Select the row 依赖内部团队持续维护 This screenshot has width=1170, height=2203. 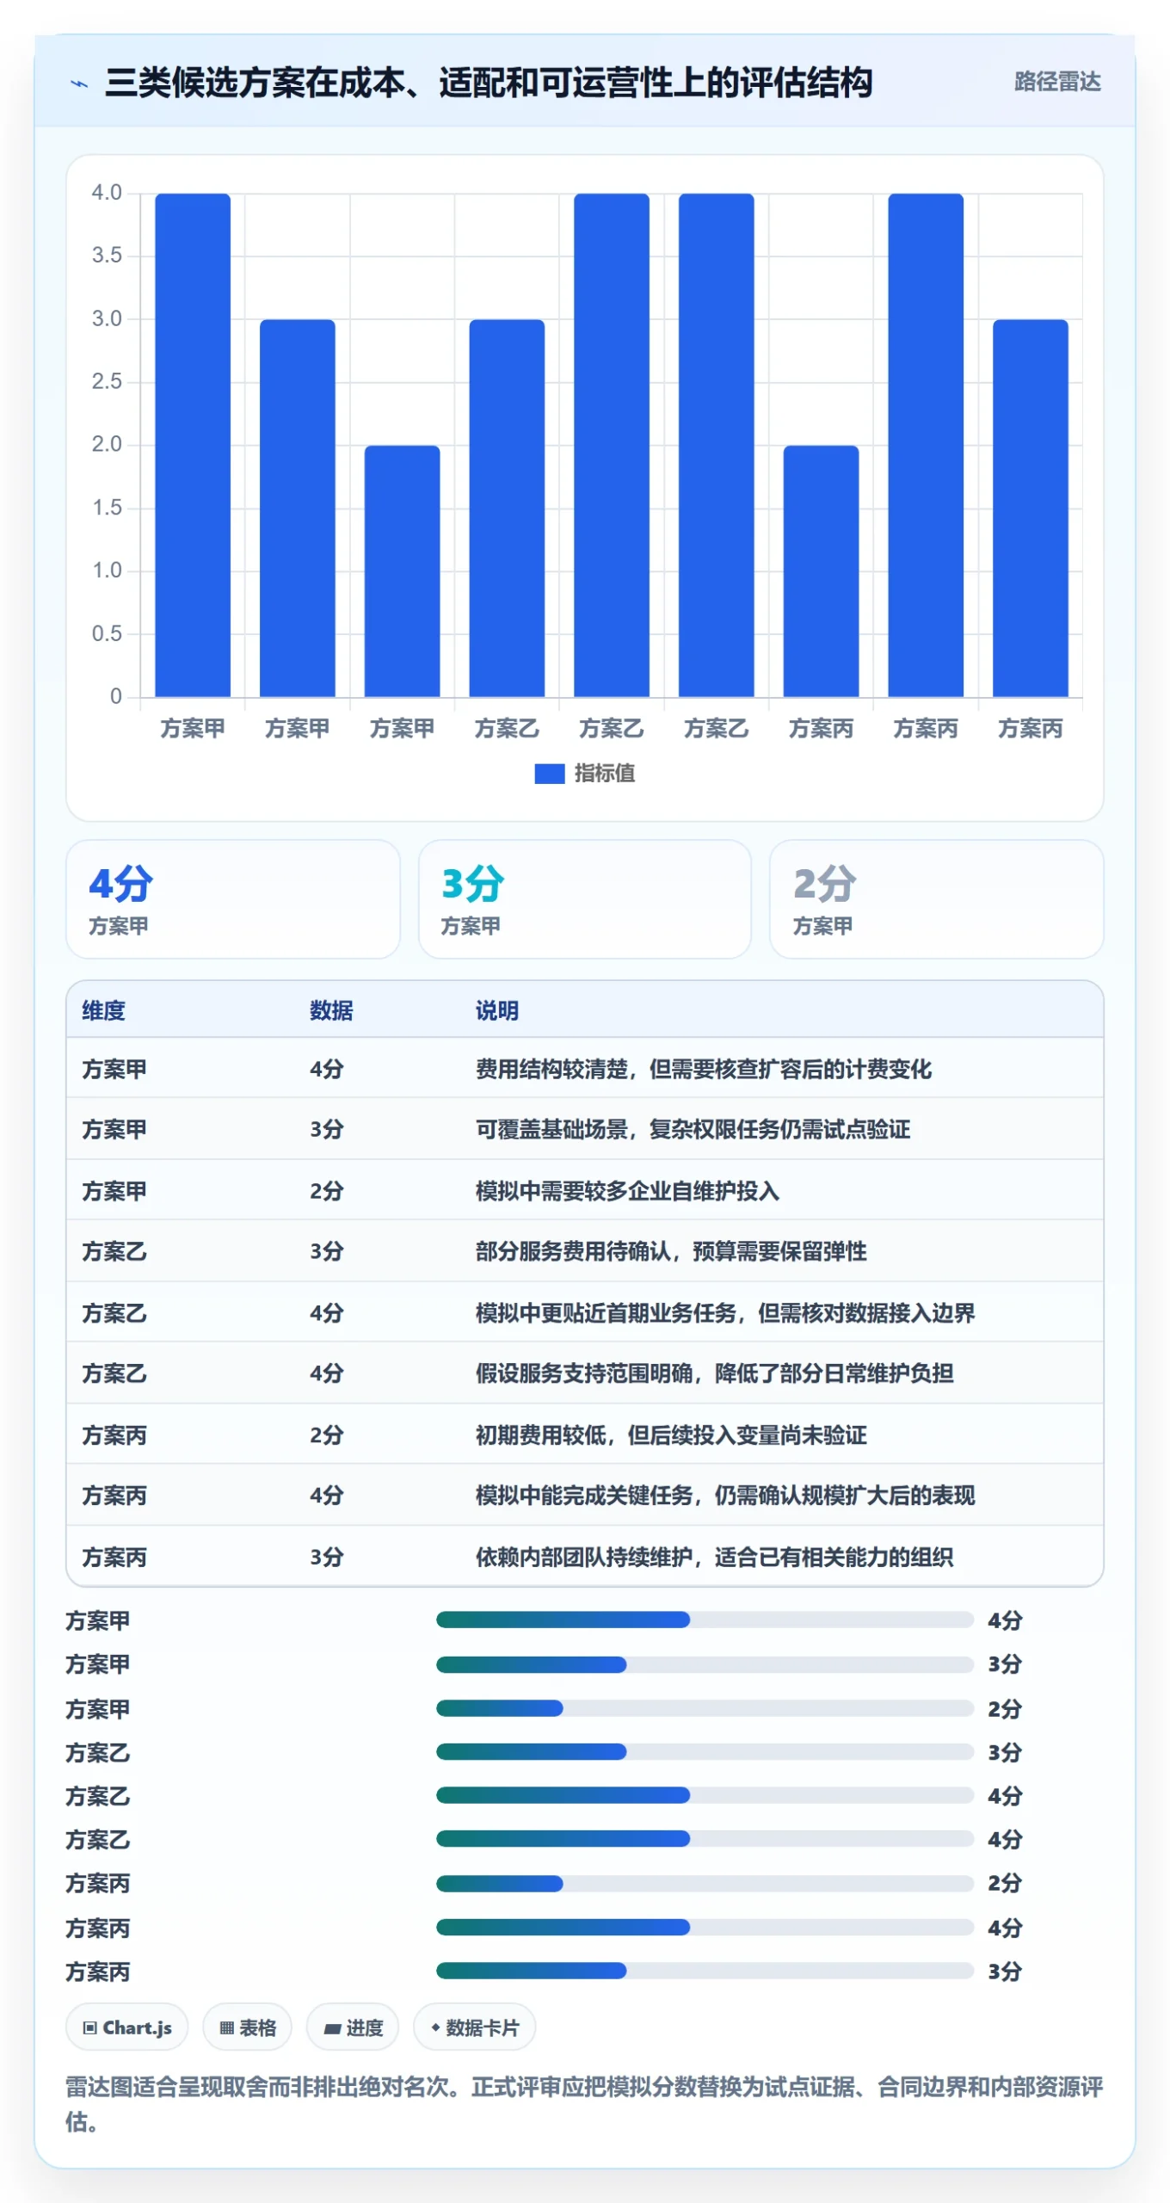[585, 1557]
